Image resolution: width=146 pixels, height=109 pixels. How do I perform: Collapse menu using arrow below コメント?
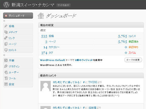[x=4, y=55]
